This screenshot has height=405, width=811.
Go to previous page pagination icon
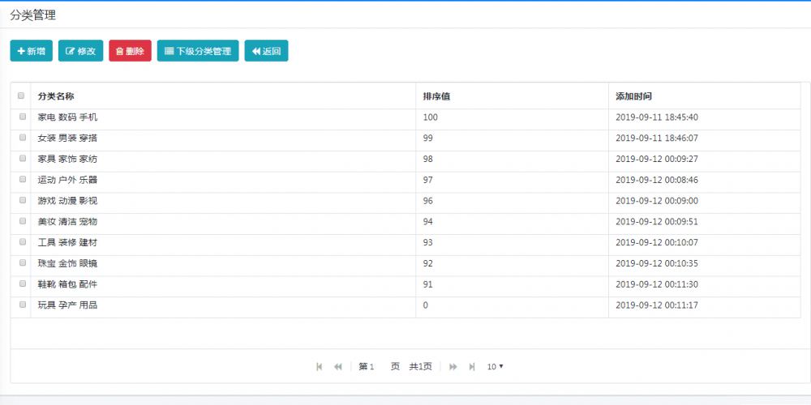point(337,367)
